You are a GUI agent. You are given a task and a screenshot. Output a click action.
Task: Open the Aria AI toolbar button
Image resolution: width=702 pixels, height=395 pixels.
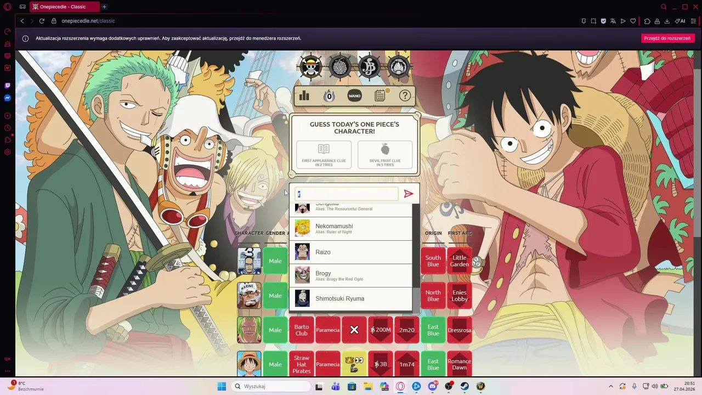coord(680,21)
